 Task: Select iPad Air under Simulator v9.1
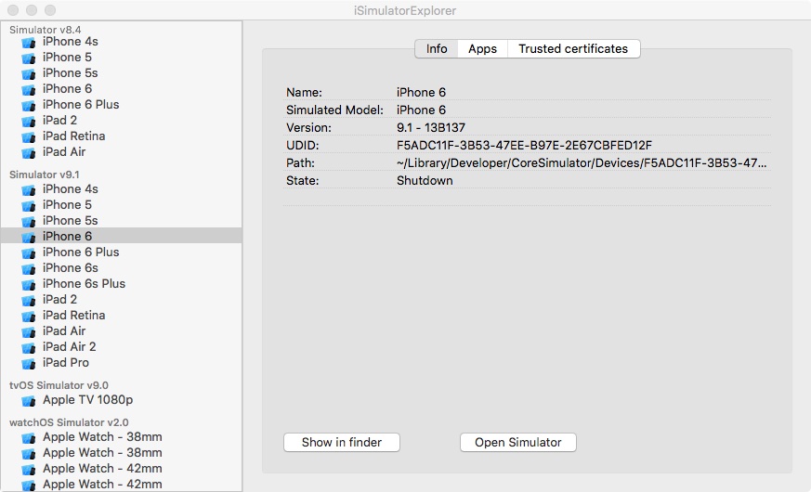64,330
